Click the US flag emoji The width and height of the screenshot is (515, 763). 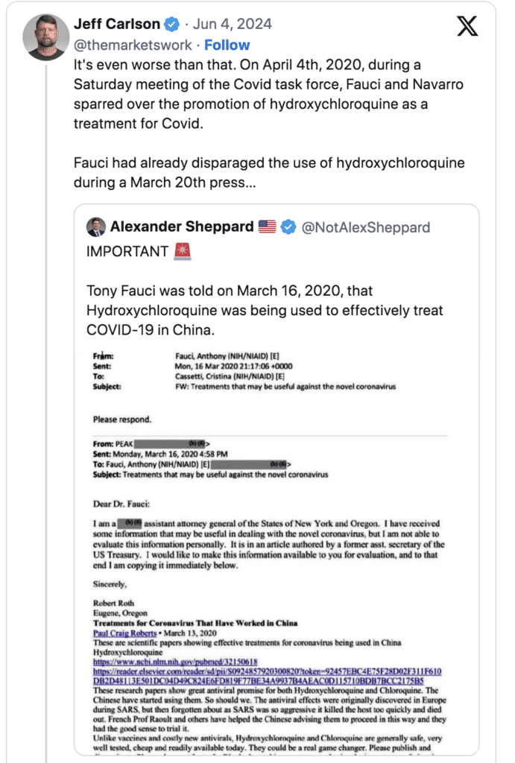pos(267,227)
